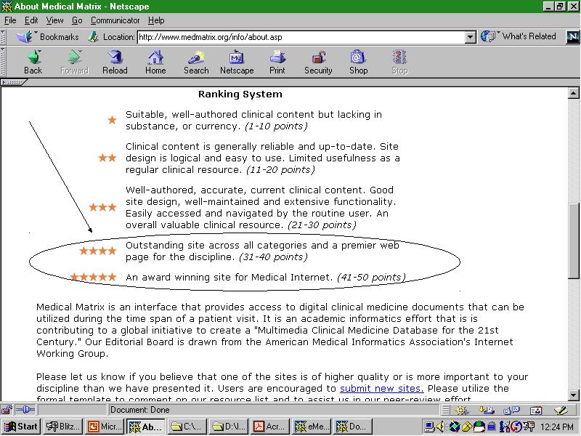581x436 pixels.
Task: Click the scrollbar down arrow
Action: 573,395
